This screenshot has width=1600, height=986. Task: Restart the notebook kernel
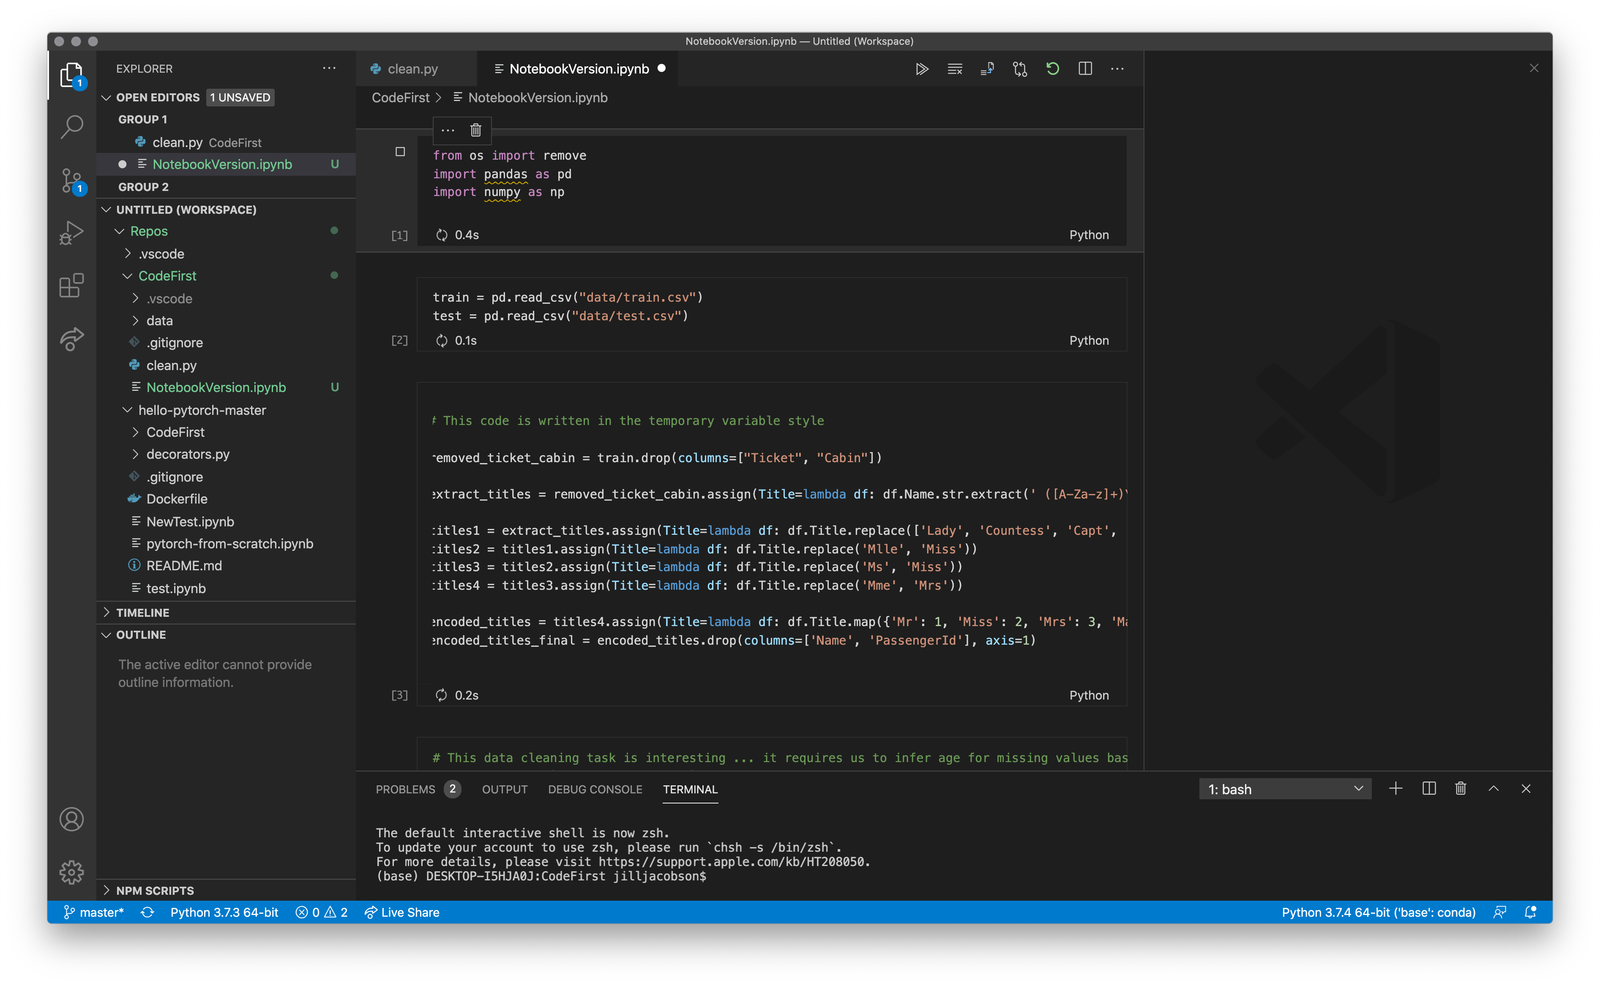pos(1052,68)
